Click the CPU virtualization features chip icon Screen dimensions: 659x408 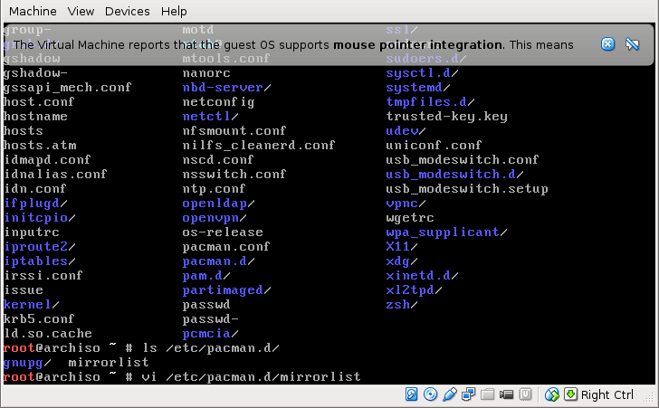pos(525,394)
